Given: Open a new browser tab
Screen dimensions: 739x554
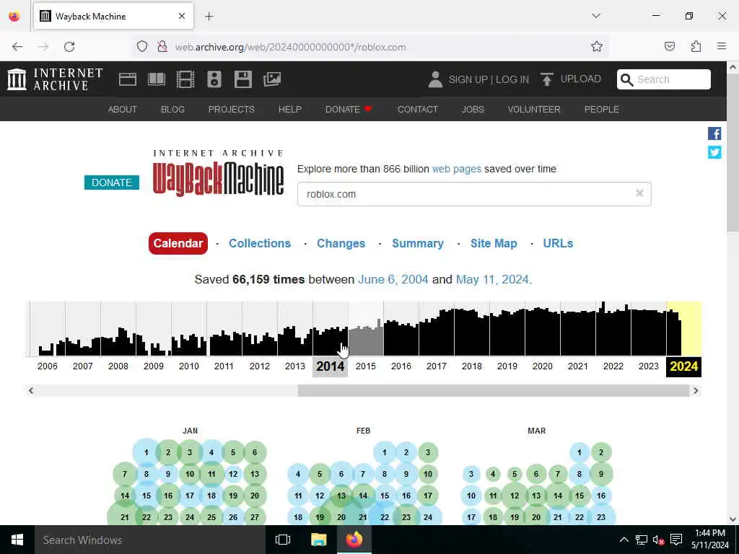Looking at the screenshot, I should coord(209,17).
